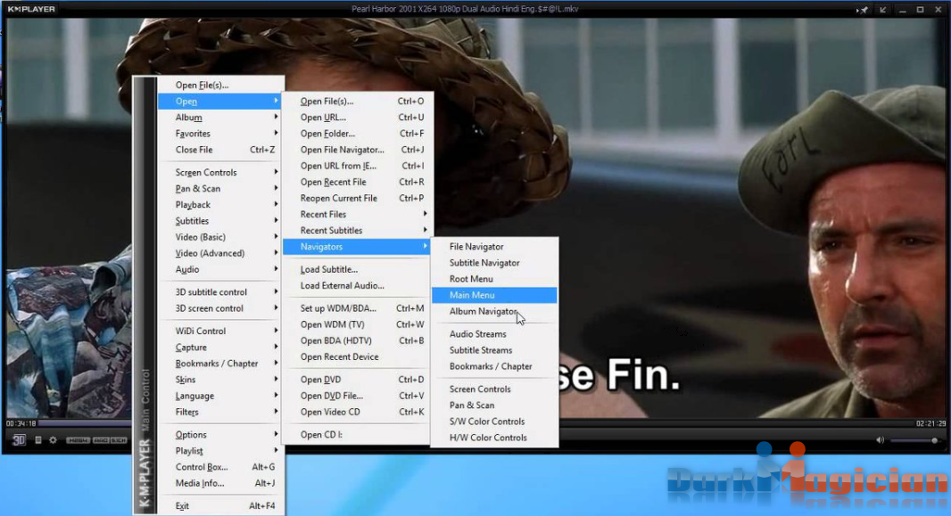Choose Pan & Scan in Navigators submenu
Viewport: 951px width, 516px height.
point(494,405)
